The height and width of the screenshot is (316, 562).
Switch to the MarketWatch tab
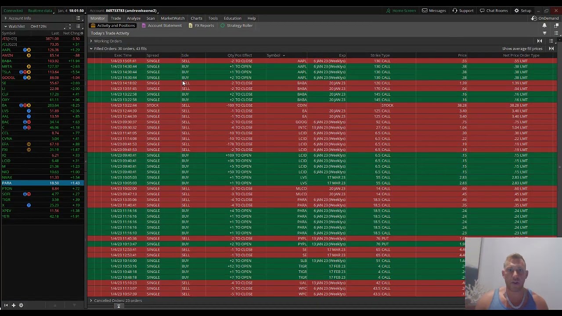coord(173,18)
